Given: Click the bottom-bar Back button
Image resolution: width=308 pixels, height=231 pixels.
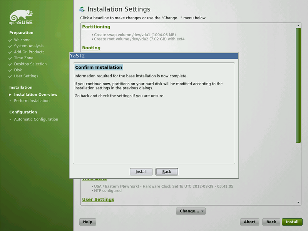Looking at the screenshot, I should (x=271, y=222).
